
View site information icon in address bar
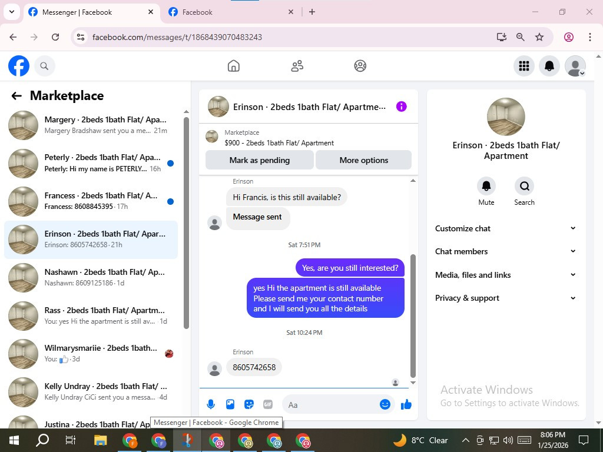[80, 37]
